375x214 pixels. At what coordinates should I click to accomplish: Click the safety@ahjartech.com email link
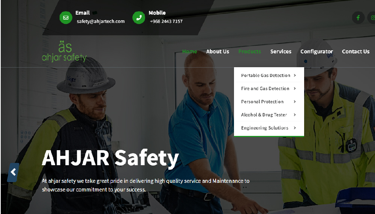pyautogui.click(x=100, y=21)
